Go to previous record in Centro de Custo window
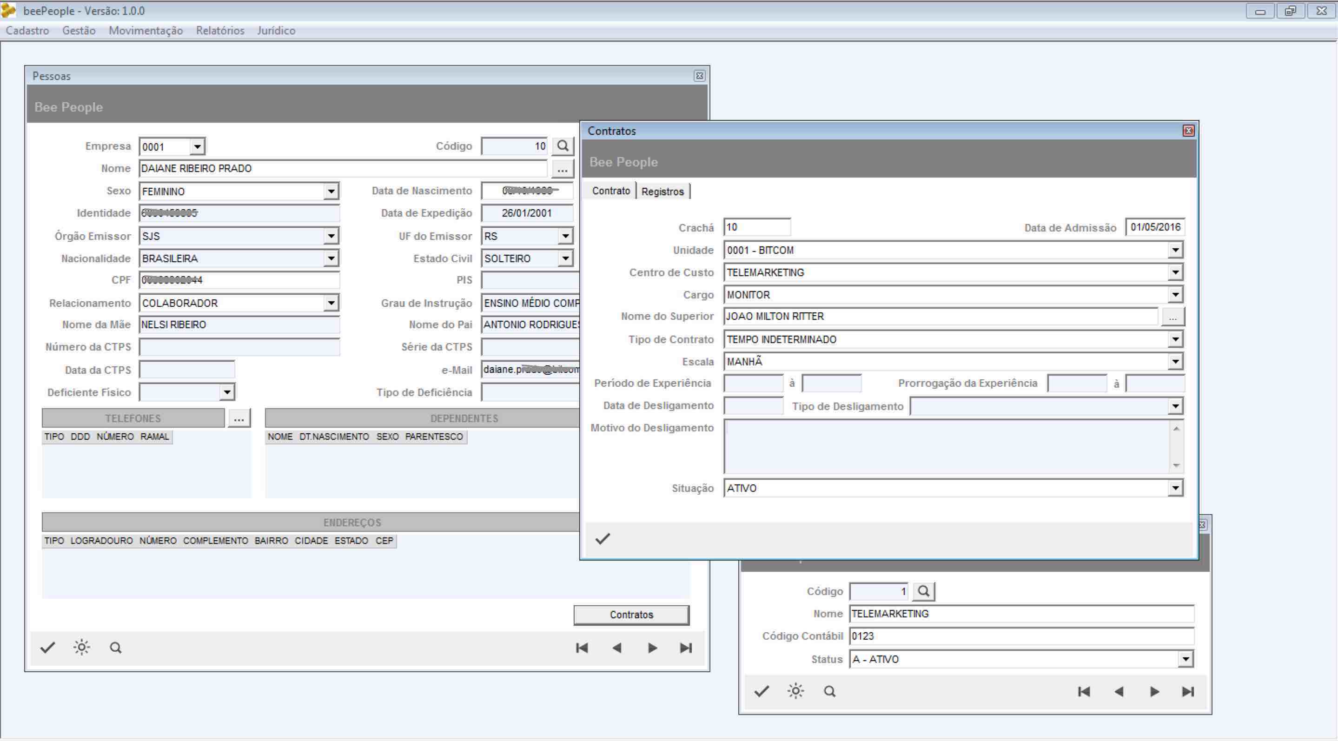 point(1119,691)
